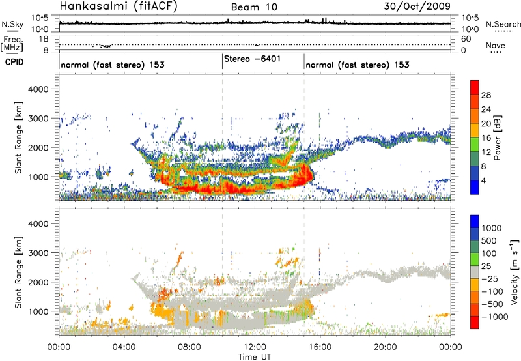Click CPID divider line at 15:00 UT
The width and height of the screenshot is (521, 361).
tap(304, 62)
